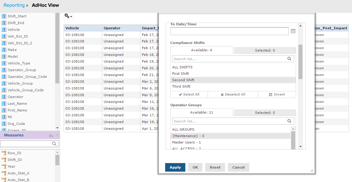Open the gear options dropdown above table

[68, 16]
